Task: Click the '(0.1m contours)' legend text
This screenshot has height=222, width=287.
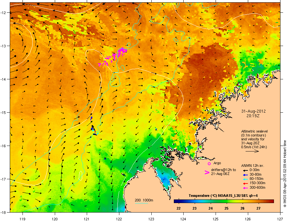Action: pos(253,135)
